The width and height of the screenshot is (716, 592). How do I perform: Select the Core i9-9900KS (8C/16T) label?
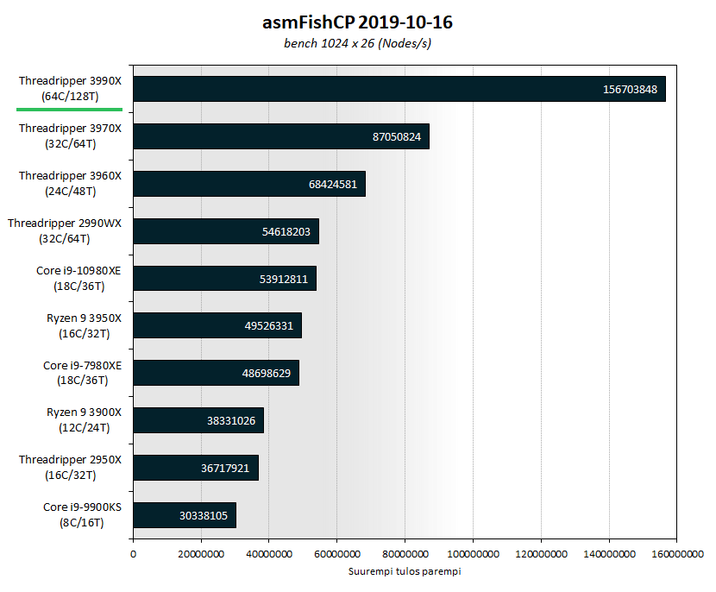tap(82, 515)
